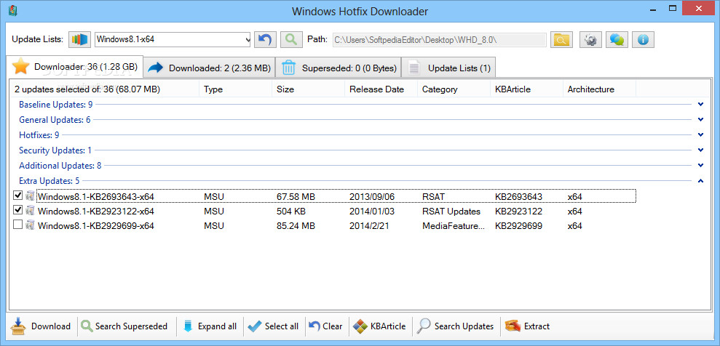Sort by the KBArticle column header

pos(526,89)
